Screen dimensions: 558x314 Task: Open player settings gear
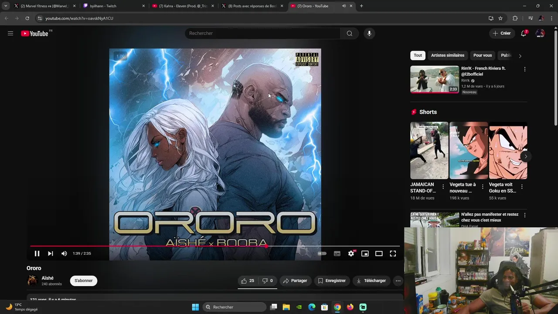[x=351, y=253]
